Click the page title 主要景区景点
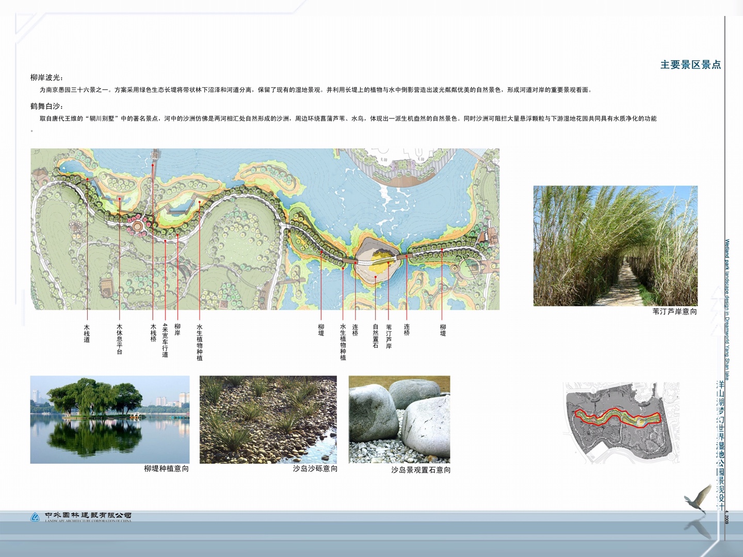Screen dimensions: 743x557 point(690,64)
